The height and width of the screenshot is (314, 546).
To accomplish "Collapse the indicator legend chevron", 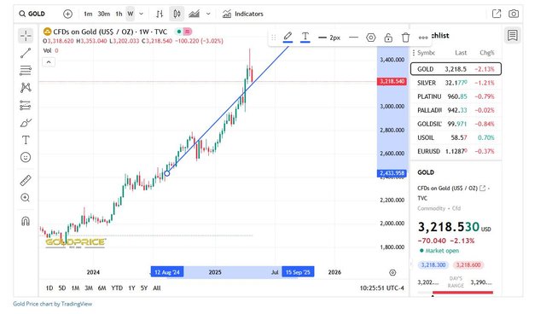I will pyautogui.click(x=49, y=62).
